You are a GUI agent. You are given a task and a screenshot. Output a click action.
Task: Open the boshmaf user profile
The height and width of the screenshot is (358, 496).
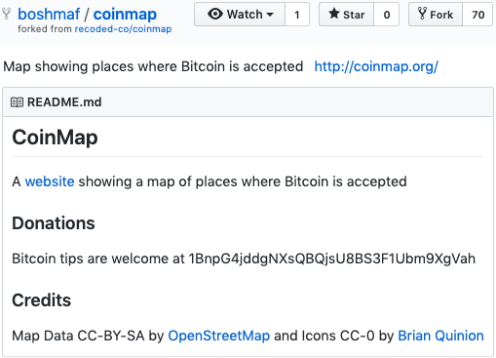click(x=49, y=14)
